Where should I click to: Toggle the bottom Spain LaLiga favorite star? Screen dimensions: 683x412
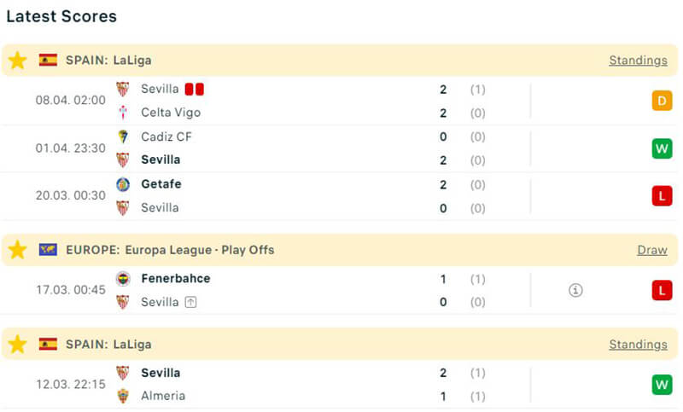(18, 345)
